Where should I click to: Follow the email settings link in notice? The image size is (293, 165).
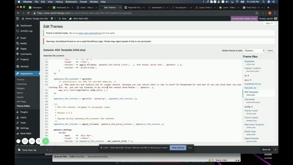(90, 33)
